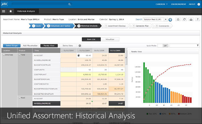Open the CAMERON user dropdown
Screen dimensions: 202x124
[162, 4]
